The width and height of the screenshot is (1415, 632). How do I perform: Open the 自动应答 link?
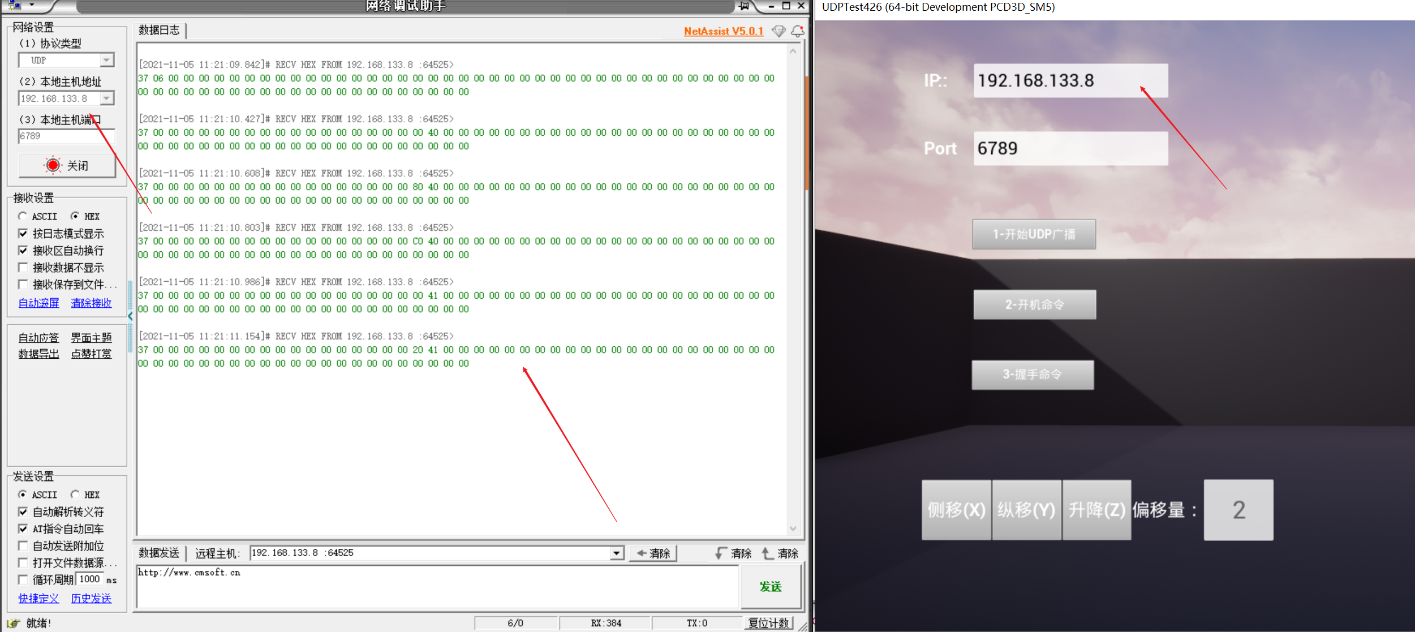pos(38,338)
